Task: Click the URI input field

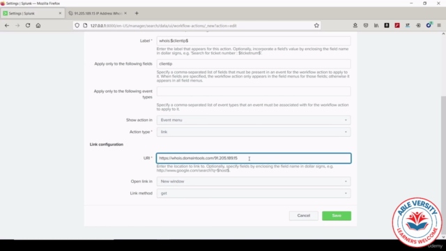Action: [254, 158]
